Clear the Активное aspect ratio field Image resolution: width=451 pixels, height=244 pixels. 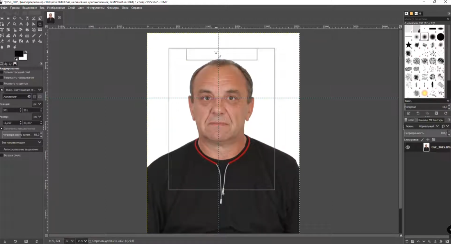(29, 97)
